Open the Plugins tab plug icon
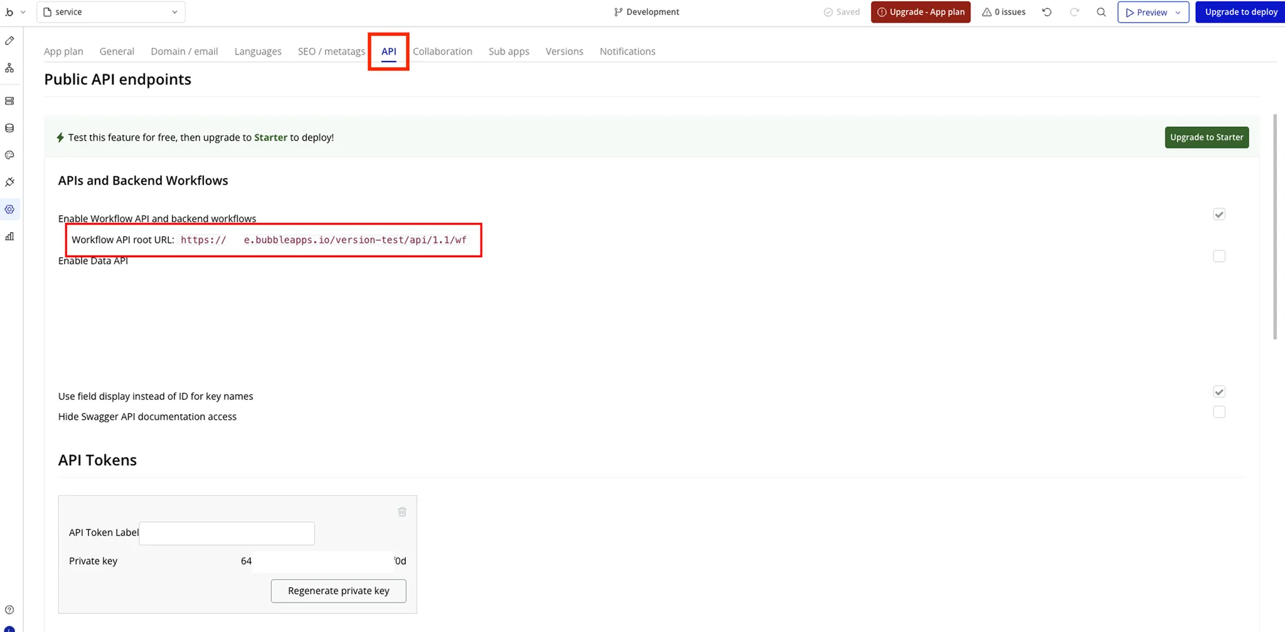The width and height of the screenshot is (1285, 632). tap(9, 182)
